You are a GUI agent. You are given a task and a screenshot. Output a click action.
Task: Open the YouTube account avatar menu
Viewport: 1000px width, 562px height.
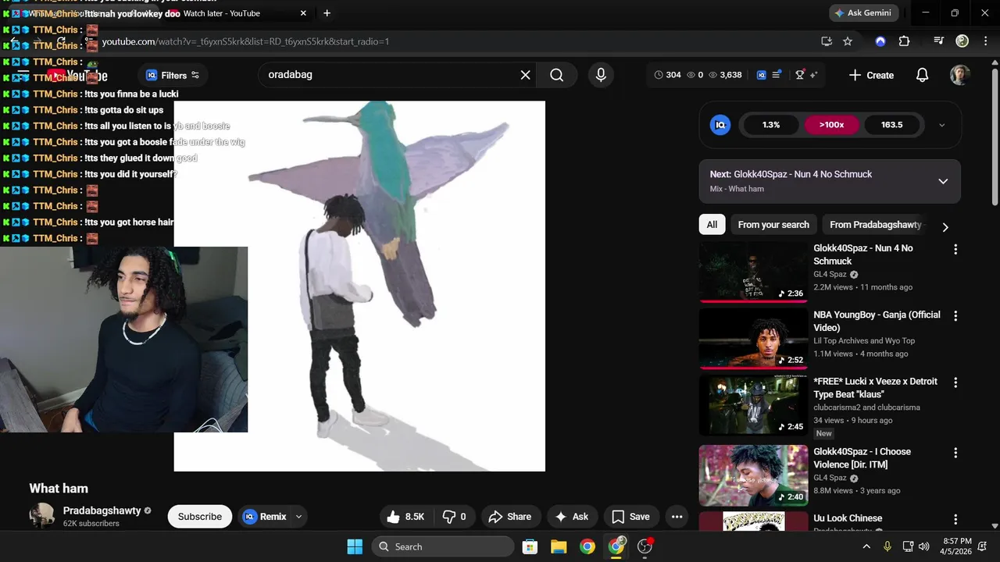(960, 75)
